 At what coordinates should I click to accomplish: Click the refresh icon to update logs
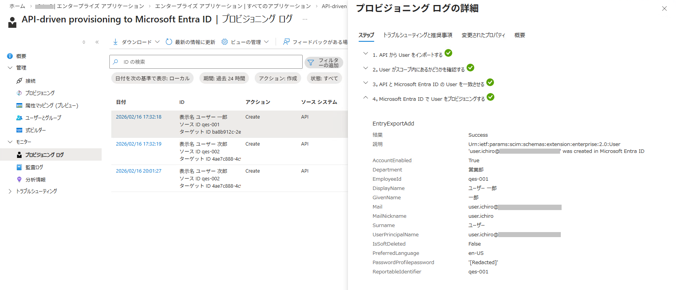[x=169, y=42]
